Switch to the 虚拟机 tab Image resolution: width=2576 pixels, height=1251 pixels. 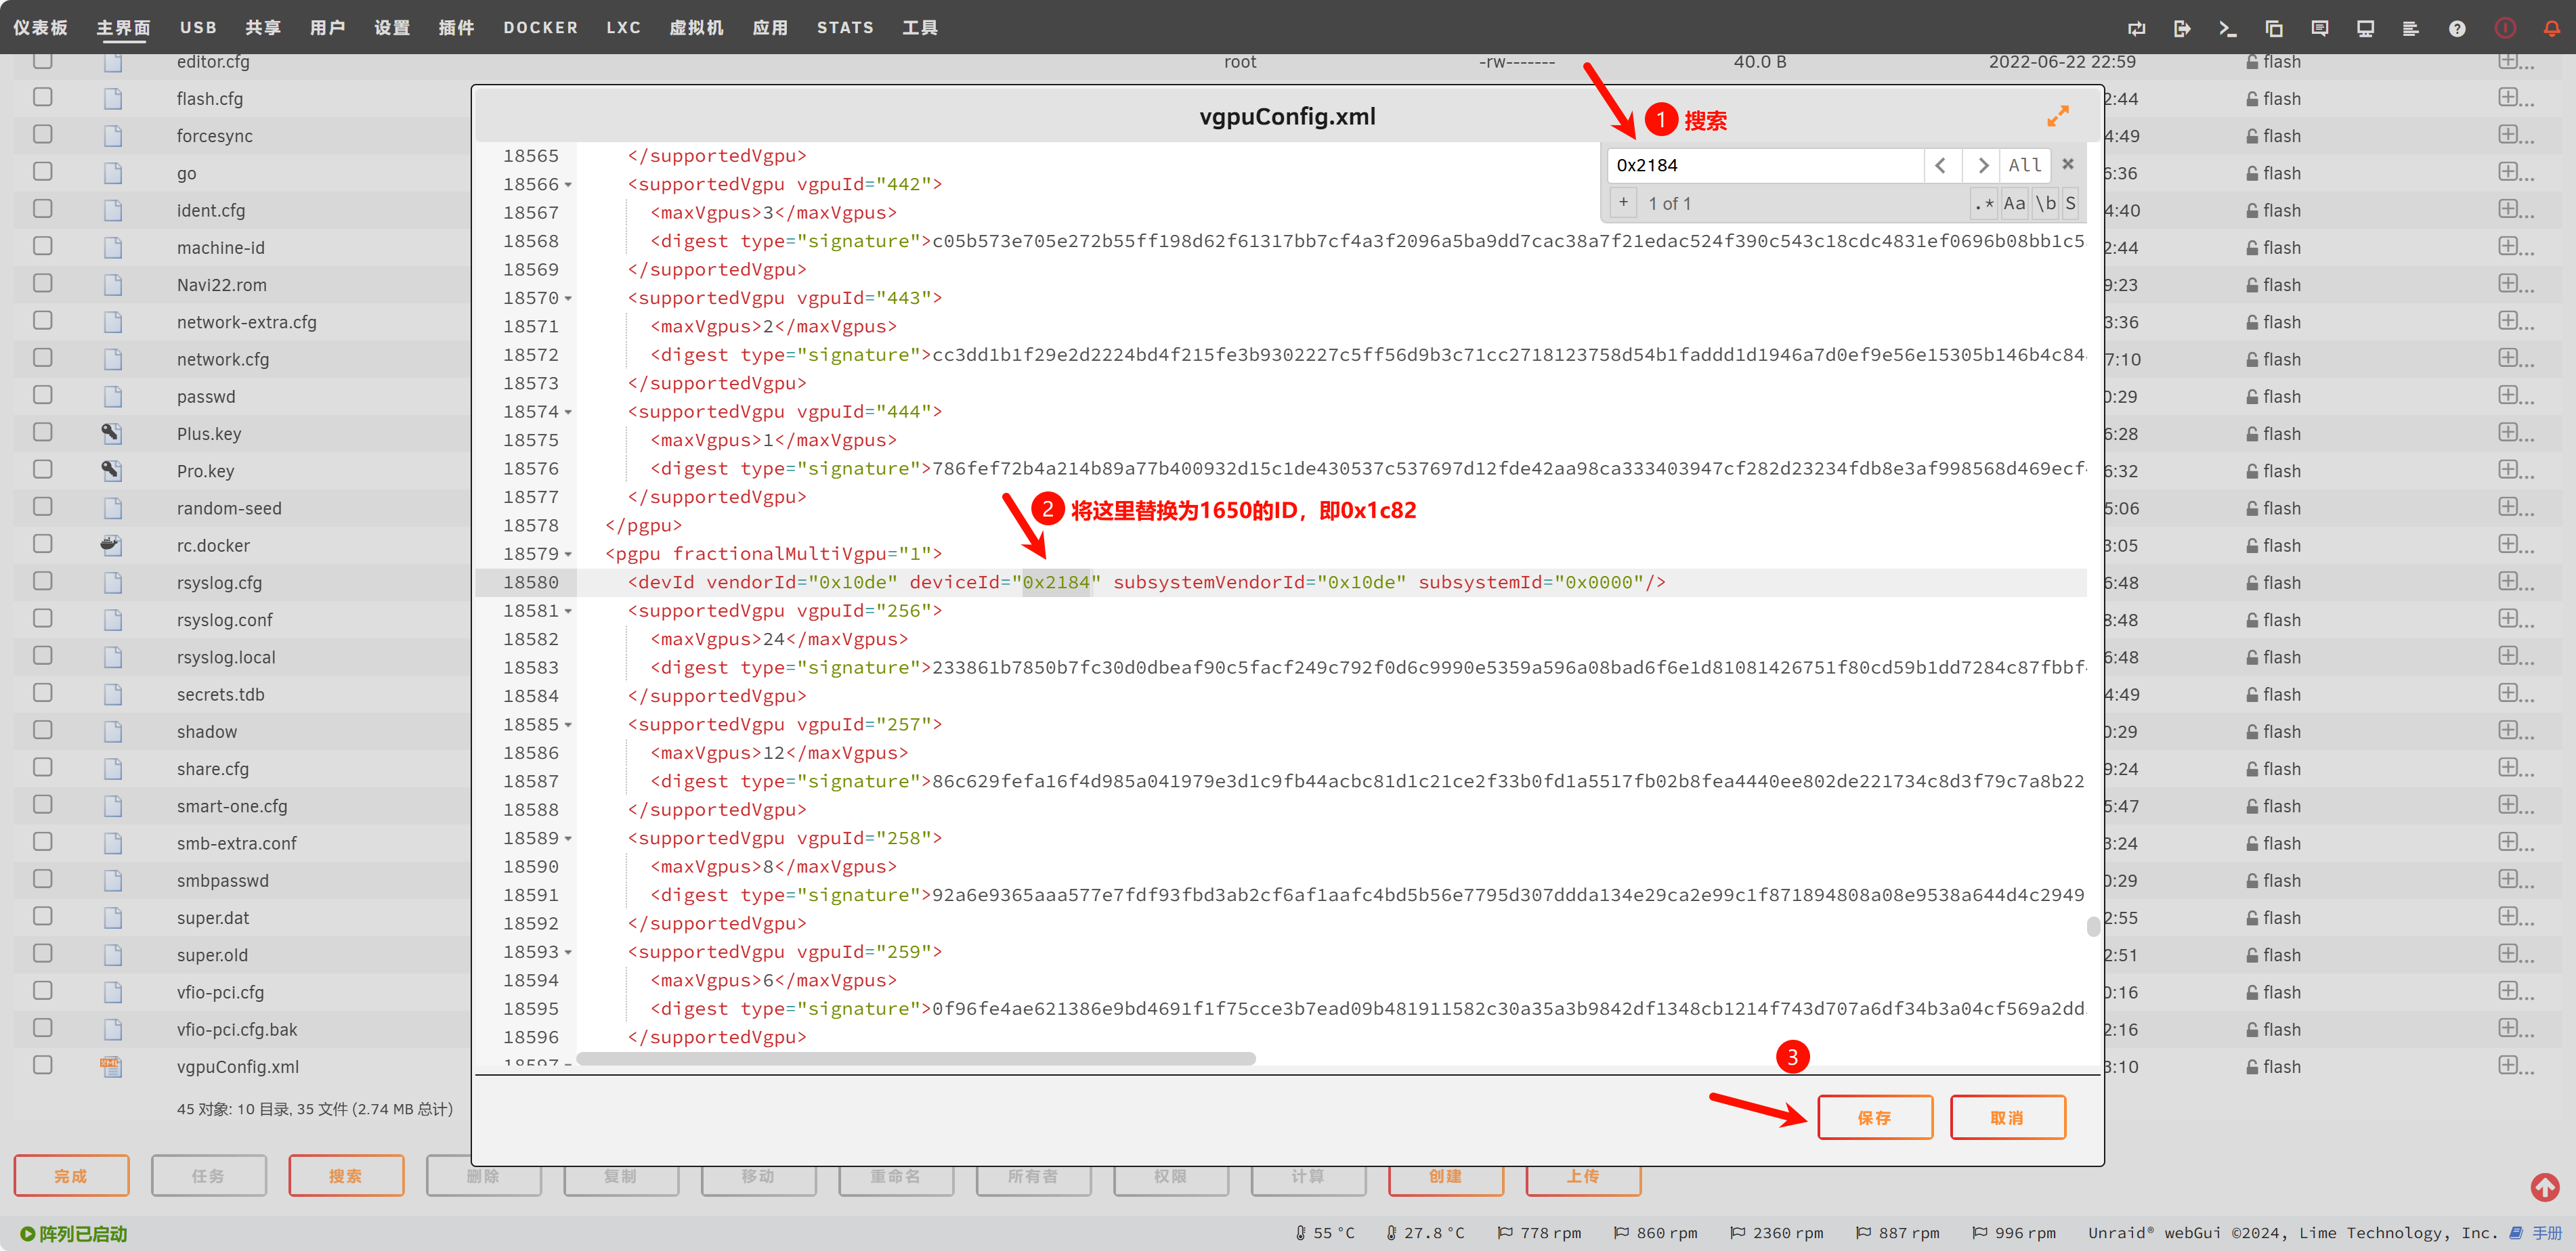(696, 28)
